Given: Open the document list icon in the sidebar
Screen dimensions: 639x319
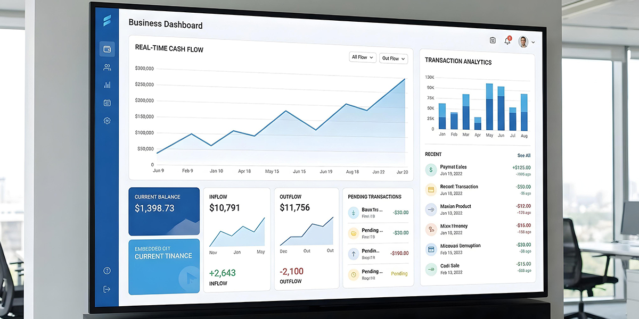Looking at the screenshot, I should click(x=107, y=103).
